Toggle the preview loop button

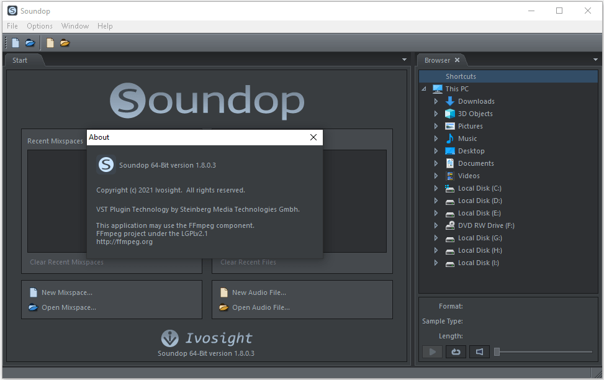click(x=456, y=351)
